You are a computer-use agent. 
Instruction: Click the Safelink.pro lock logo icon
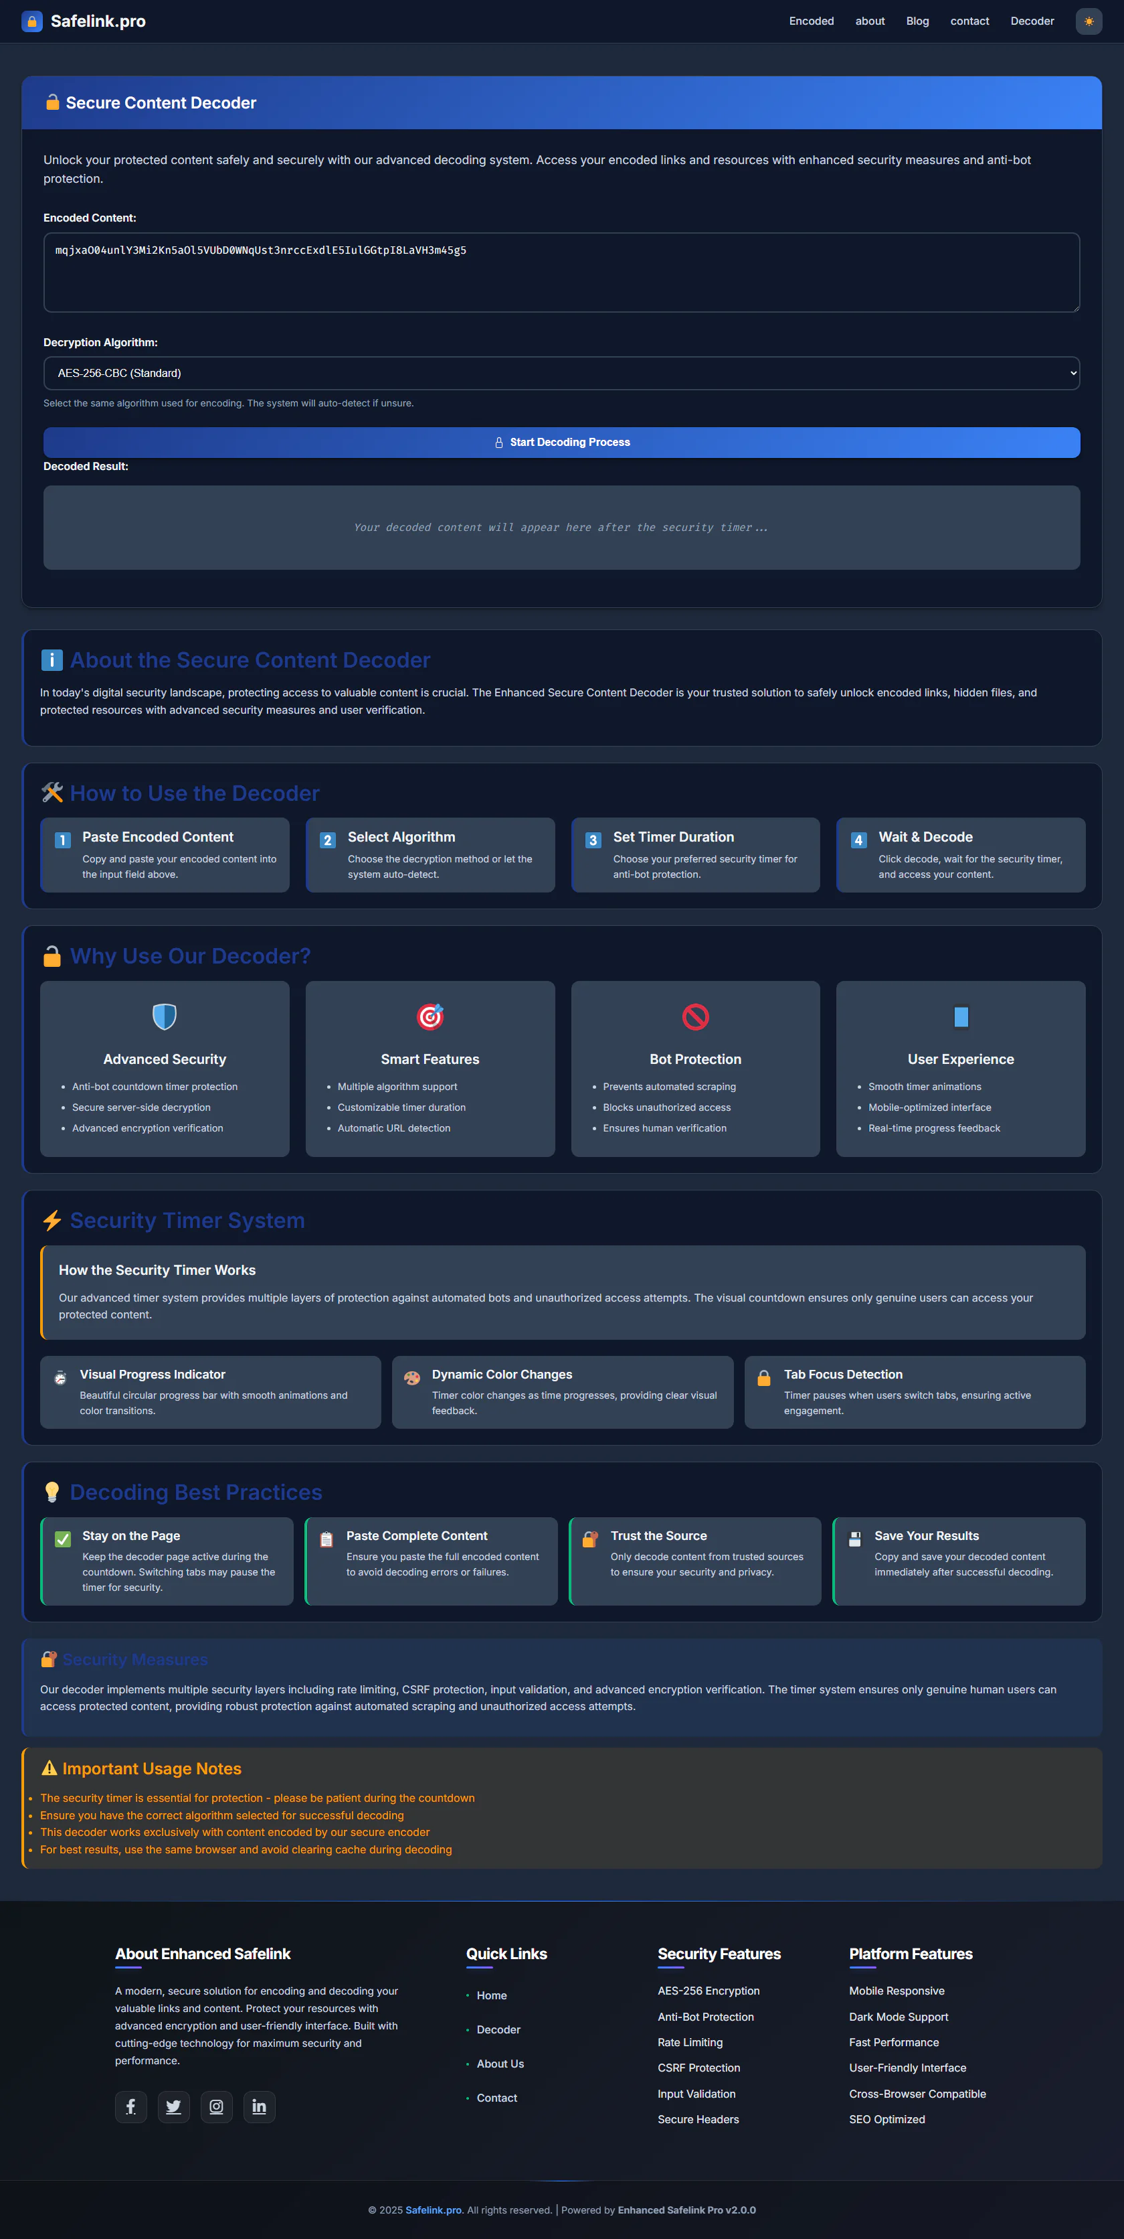tap(32, 21)
